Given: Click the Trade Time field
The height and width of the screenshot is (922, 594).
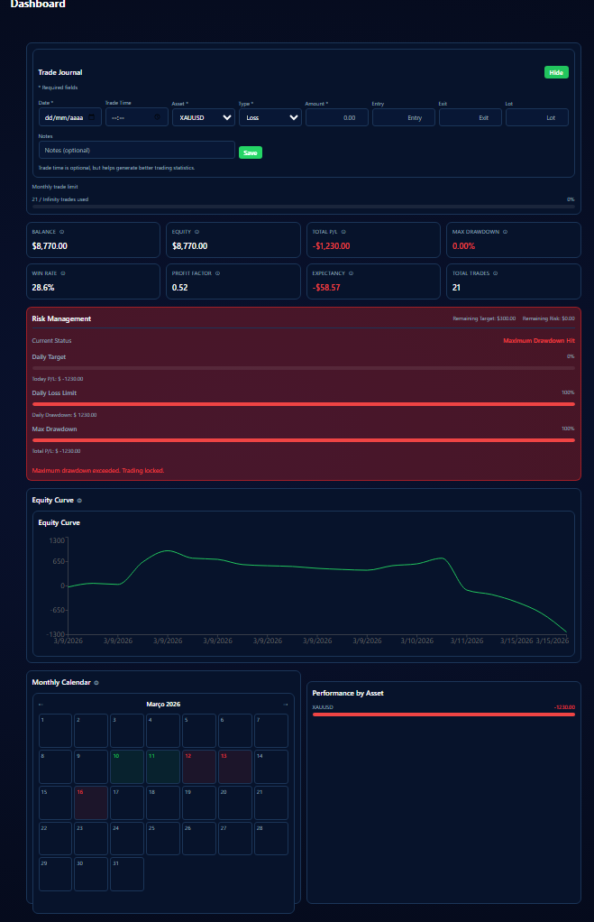Looking at the screenshot, I should (x=135, y=117).
